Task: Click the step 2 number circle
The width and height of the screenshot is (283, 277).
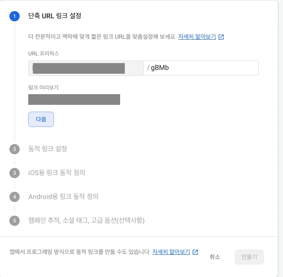Action: [15, 149]
